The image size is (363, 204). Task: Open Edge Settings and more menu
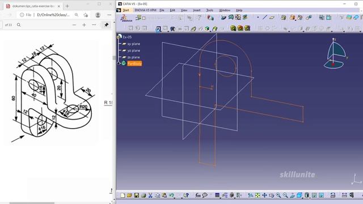coord(109,15)
